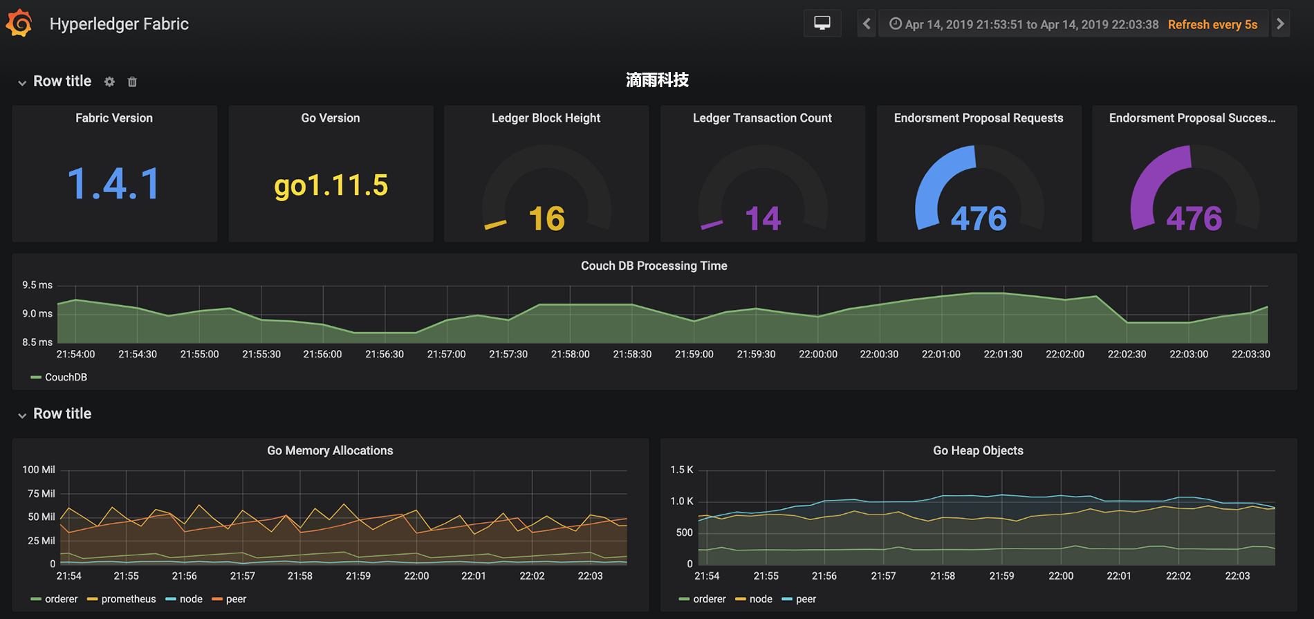
Task: Toggle TV view mode monitor icon
Action: coord(822,24)
